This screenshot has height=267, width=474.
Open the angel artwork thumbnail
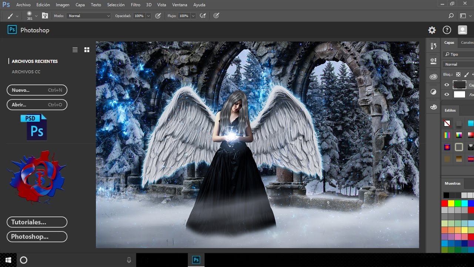point(257,145)
